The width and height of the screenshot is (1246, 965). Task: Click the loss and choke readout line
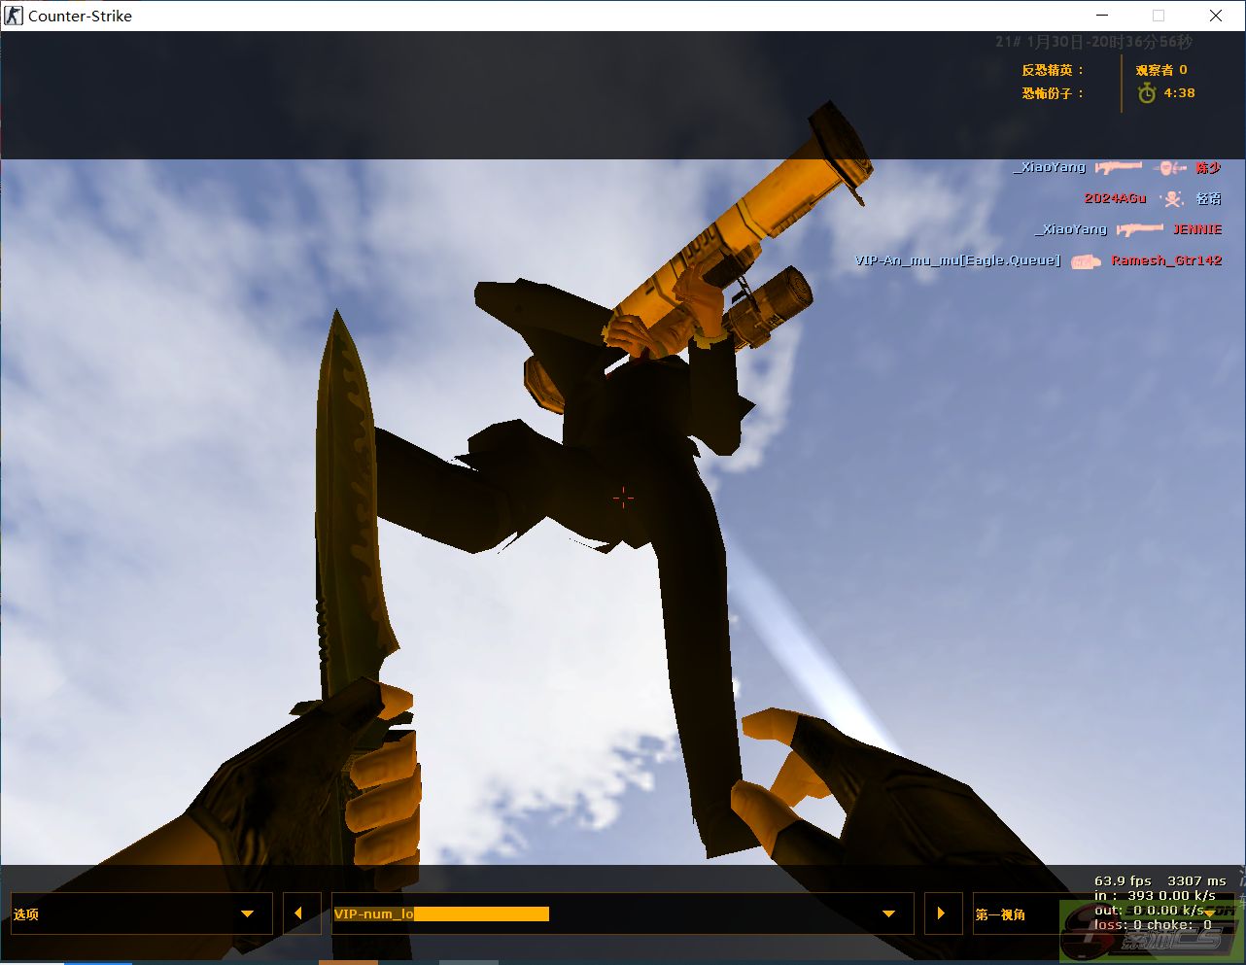pos(1153,925)
